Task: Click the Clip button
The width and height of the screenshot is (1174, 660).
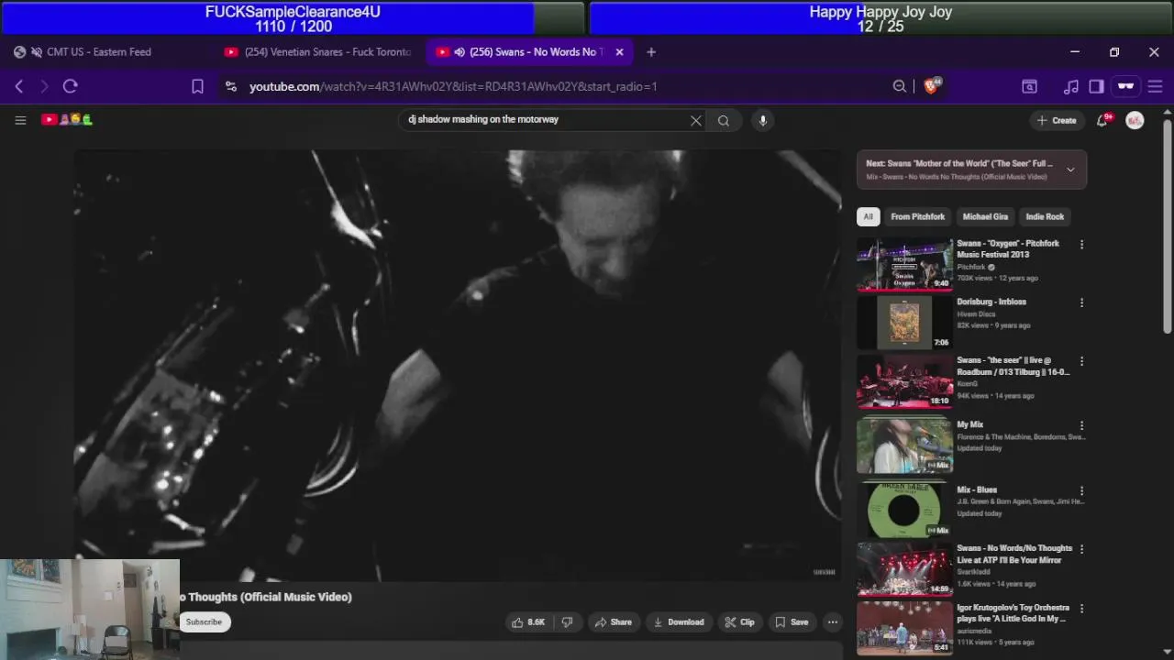Action: 739,622
